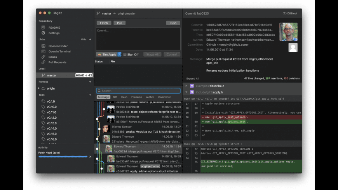This screenshot has width=338, height=190.
Task: Click the v0.13.0 tag icon
Action: pos(44,123)
